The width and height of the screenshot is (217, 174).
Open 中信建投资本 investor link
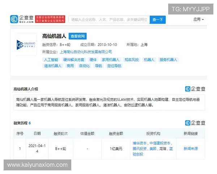coord(160,143)
